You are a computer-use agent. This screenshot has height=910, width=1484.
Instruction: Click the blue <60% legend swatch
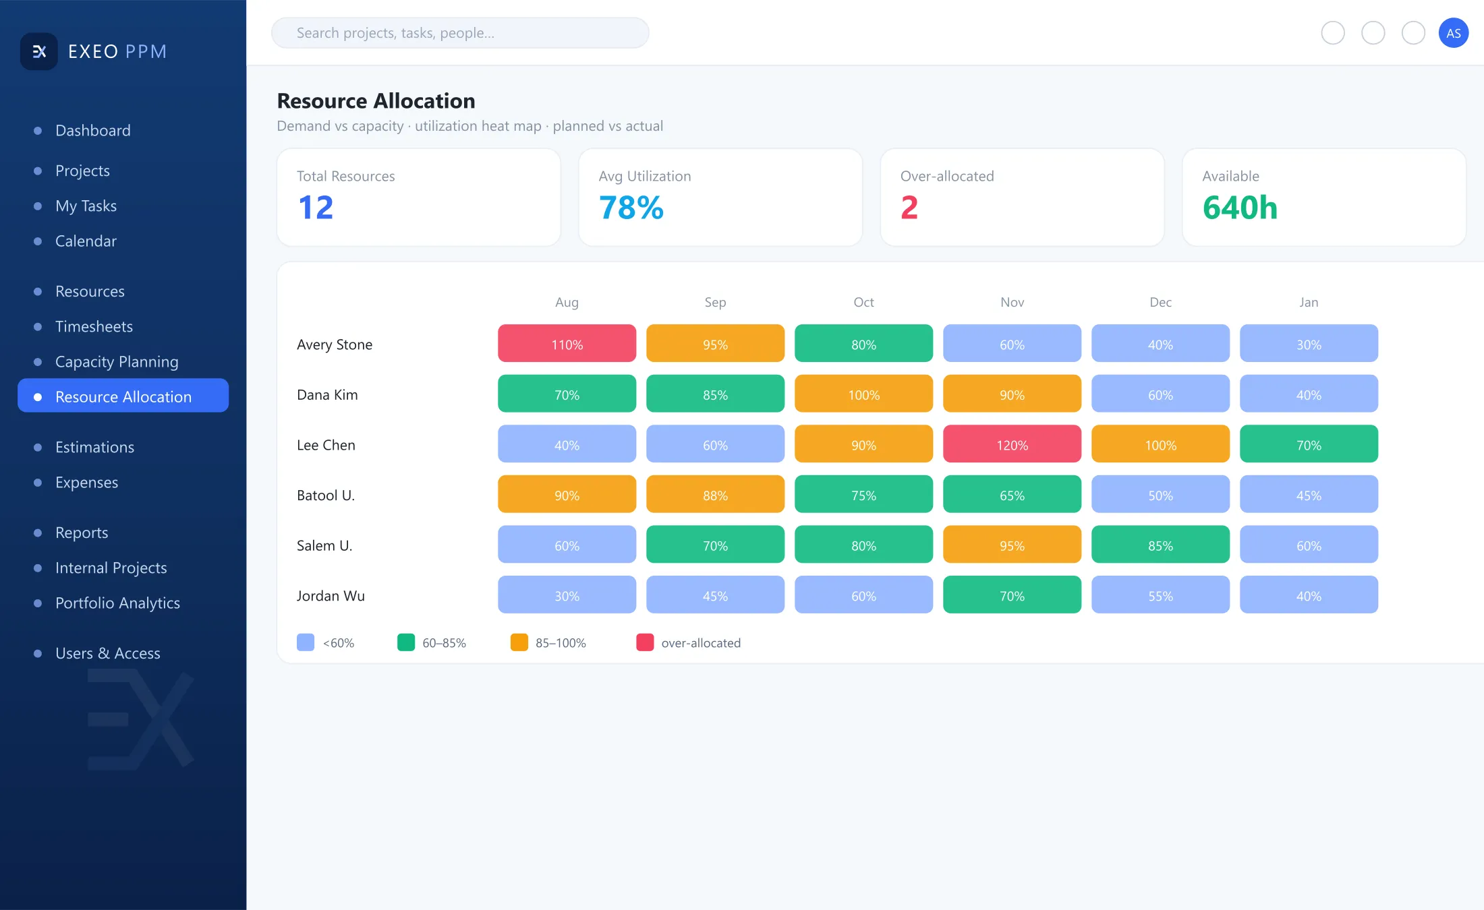(306, 642)
